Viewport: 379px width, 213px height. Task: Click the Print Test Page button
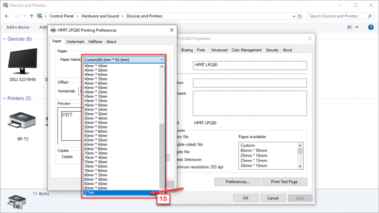coord(285,182)
